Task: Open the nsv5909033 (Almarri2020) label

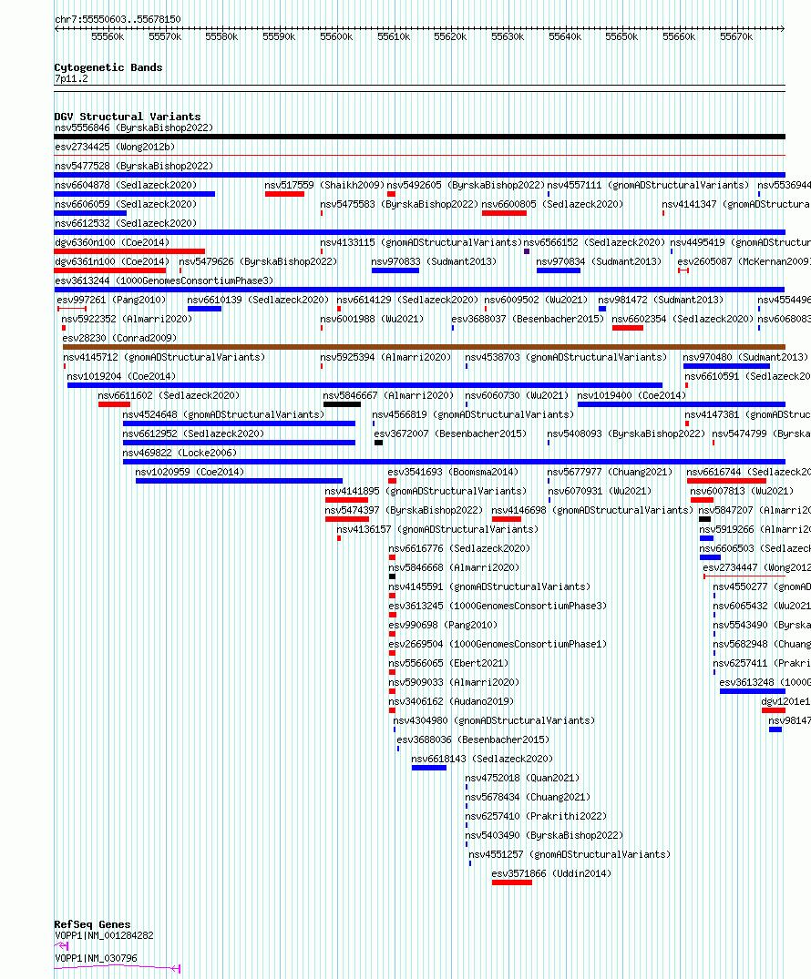Action: tap(454, 682)
